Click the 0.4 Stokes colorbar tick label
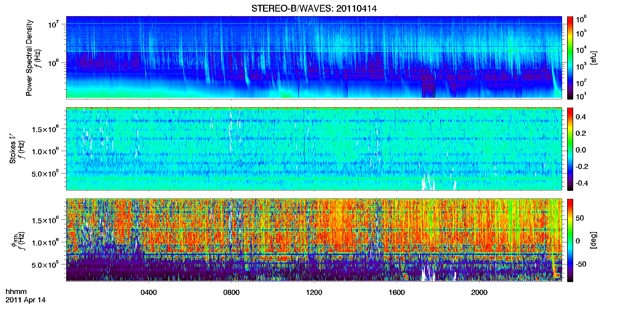This screenshot has height=323, width=628. pos(581,117)
